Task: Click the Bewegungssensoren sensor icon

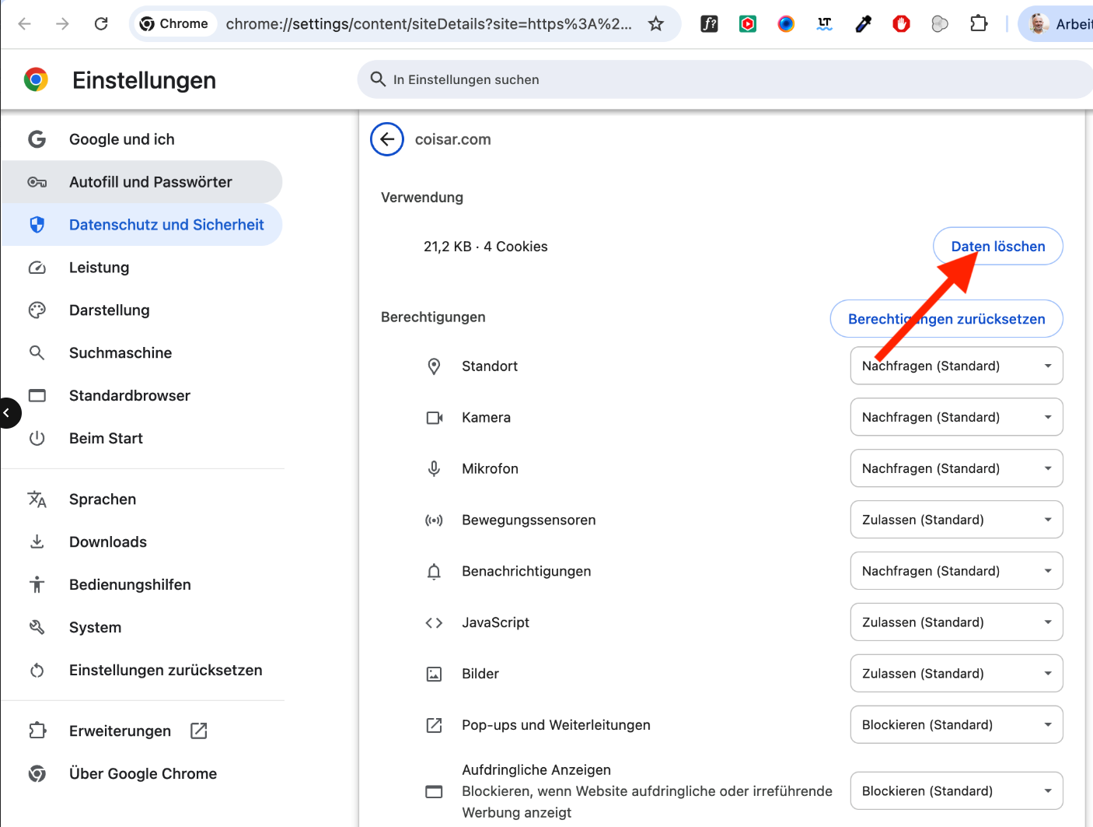Action: click(434, 520)
